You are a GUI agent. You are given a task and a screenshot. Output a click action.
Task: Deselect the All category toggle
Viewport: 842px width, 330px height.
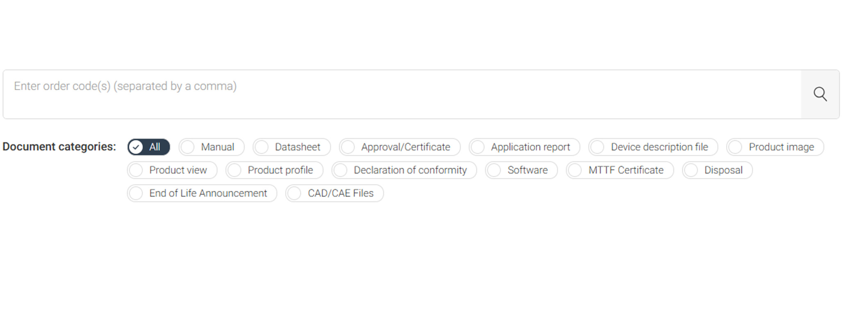tap(148, 147)
